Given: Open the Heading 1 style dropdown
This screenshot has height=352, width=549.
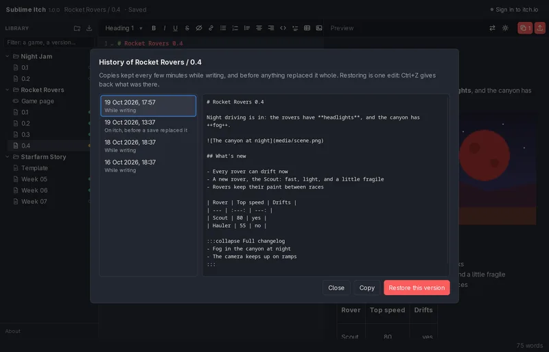Looking at the screenshot, I should point(124,28).
